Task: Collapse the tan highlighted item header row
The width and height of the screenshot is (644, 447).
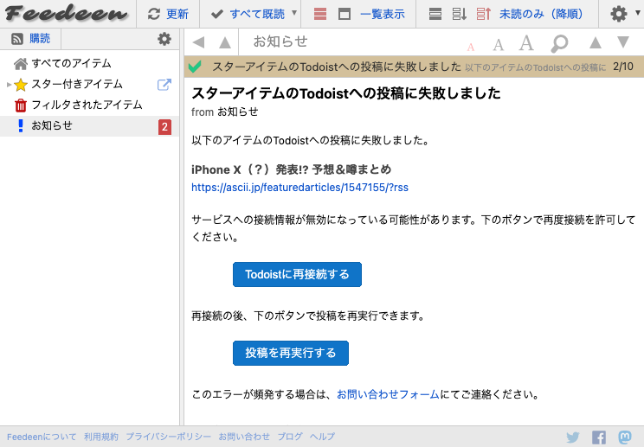Action: coord(414,67)
